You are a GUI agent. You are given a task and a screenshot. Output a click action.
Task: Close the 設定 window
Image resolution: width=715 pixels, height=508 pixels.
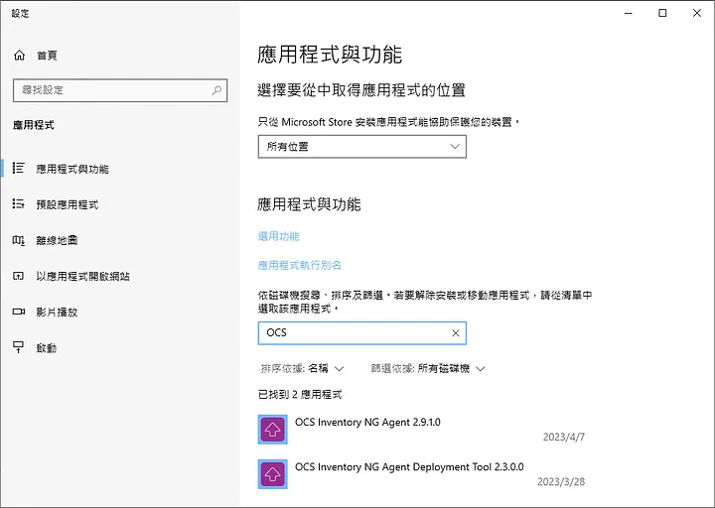697,13
